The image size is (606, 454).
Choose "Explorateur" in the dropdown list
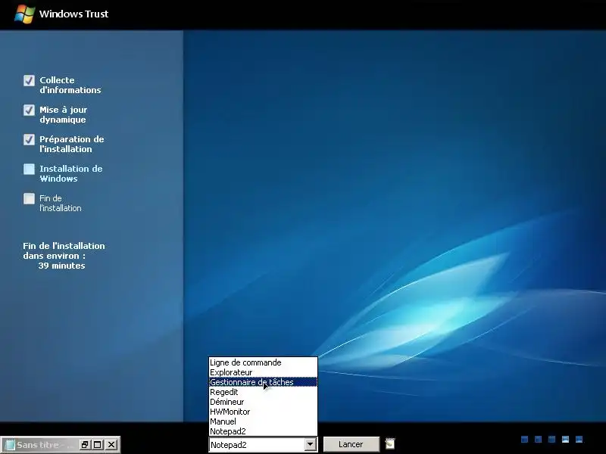pyautogui.click(x=263, y=372)
